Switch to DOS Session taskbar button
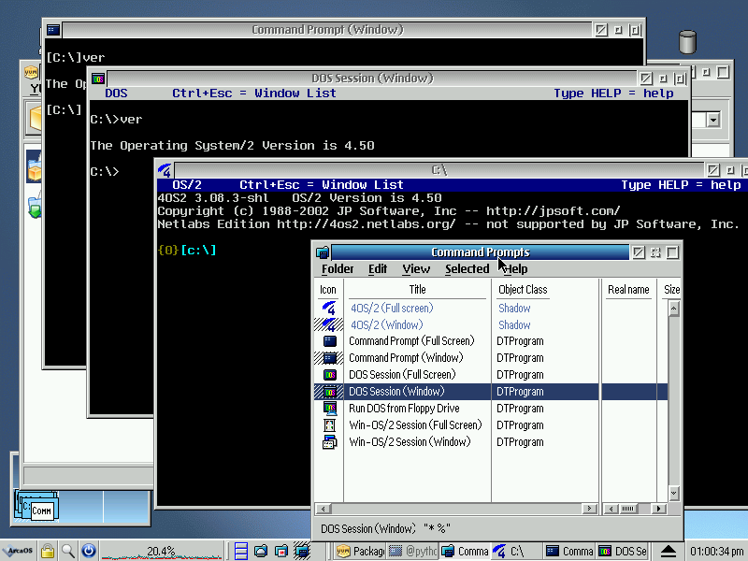This screenshot has height=561, width=748. click(623, 552)
